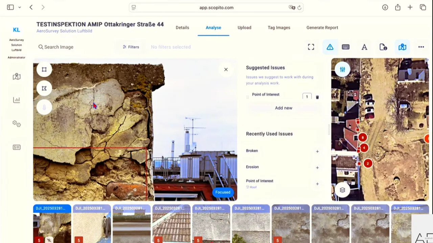
Task: Click the Add new button
Action: coord(283,108)
